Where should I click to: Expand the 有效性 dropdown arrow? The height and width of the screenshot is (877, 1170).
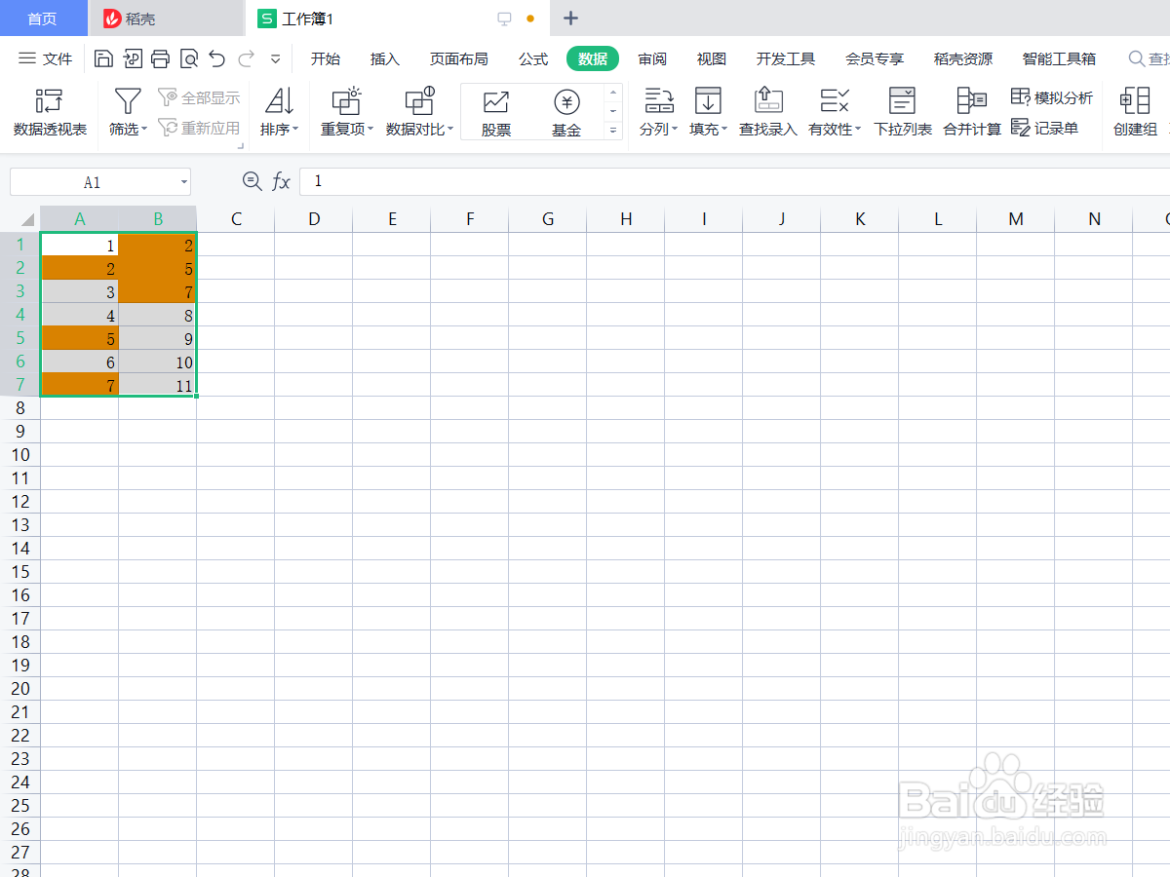click(x=858, y=130)
